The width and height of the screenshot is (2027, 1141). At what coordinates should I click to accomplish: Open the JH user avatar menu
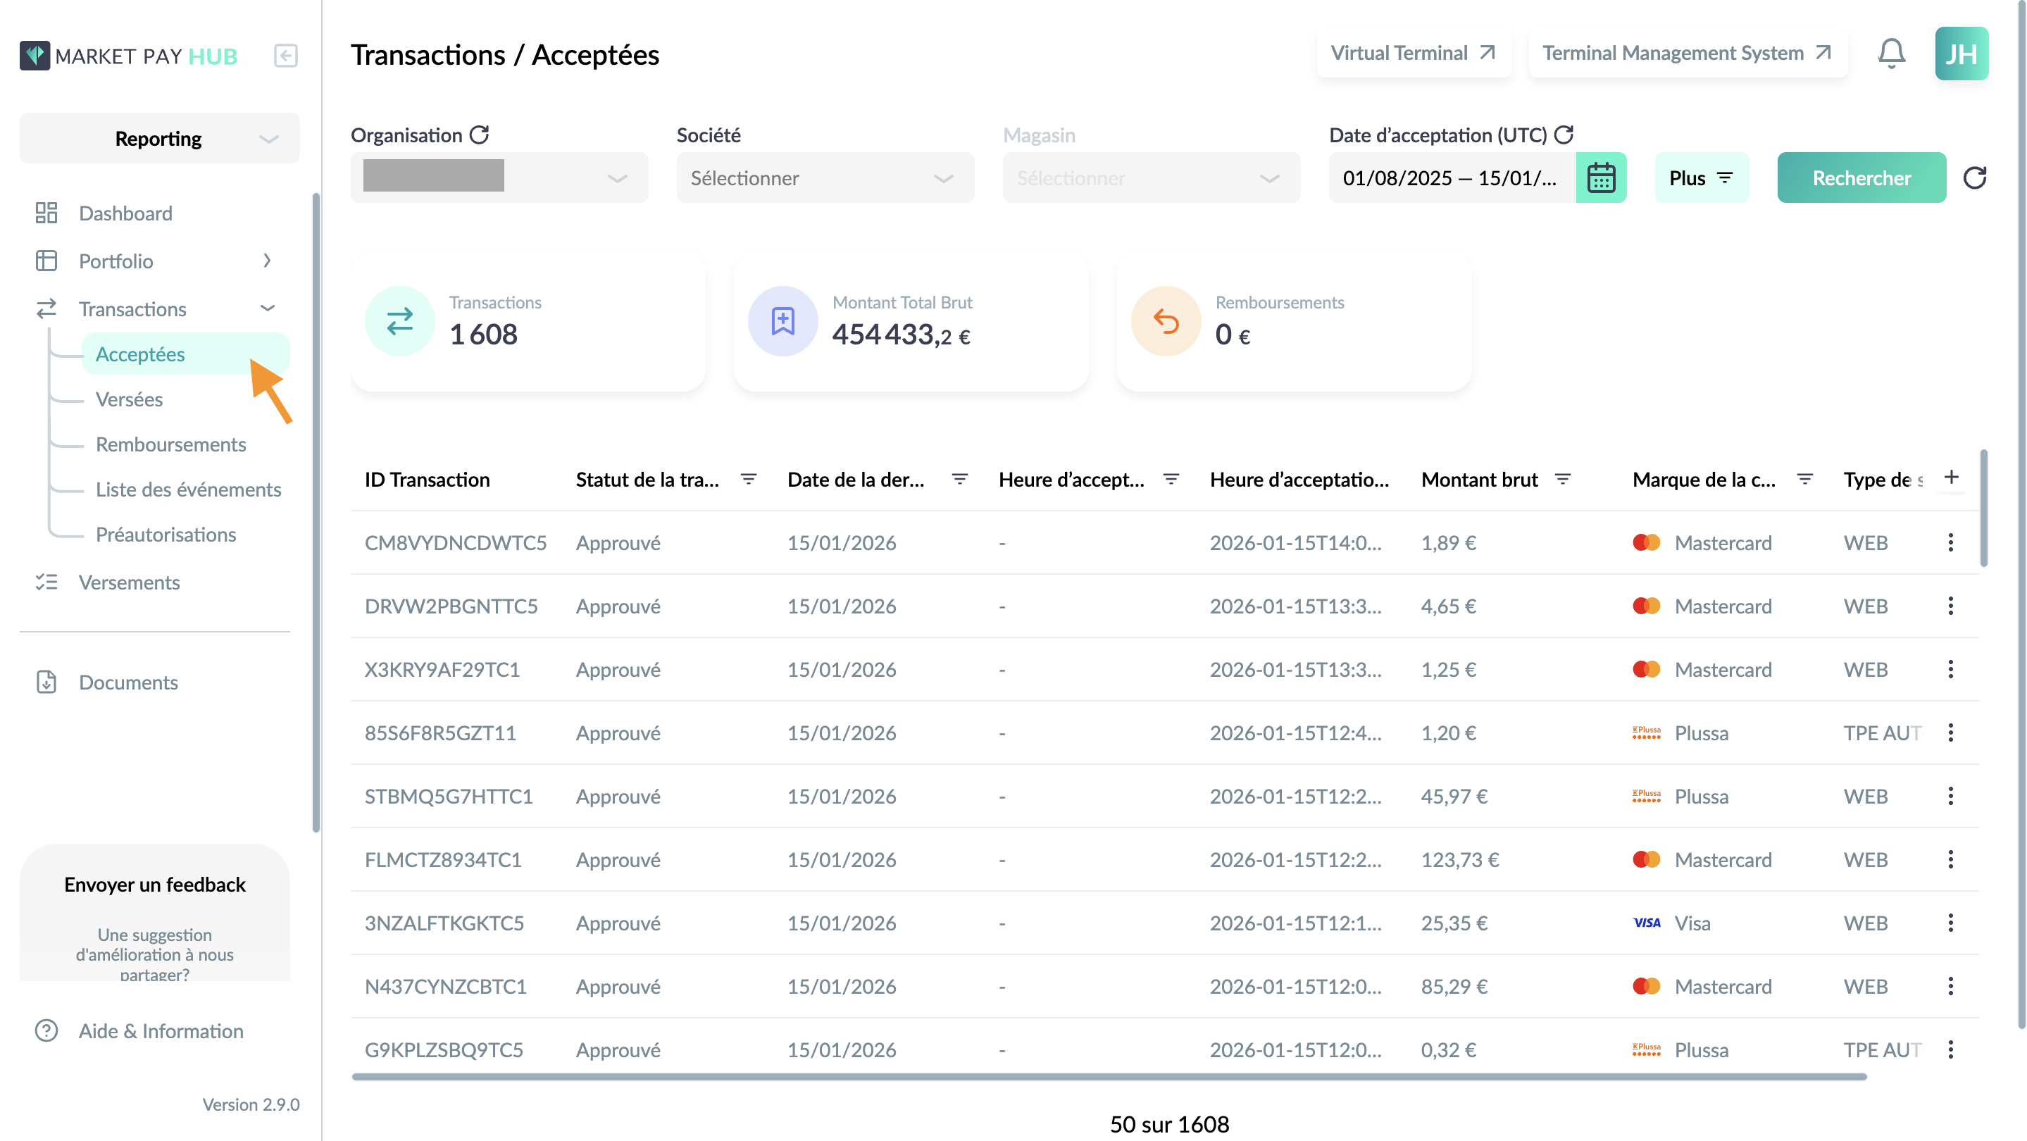[x=1961, y=54]
